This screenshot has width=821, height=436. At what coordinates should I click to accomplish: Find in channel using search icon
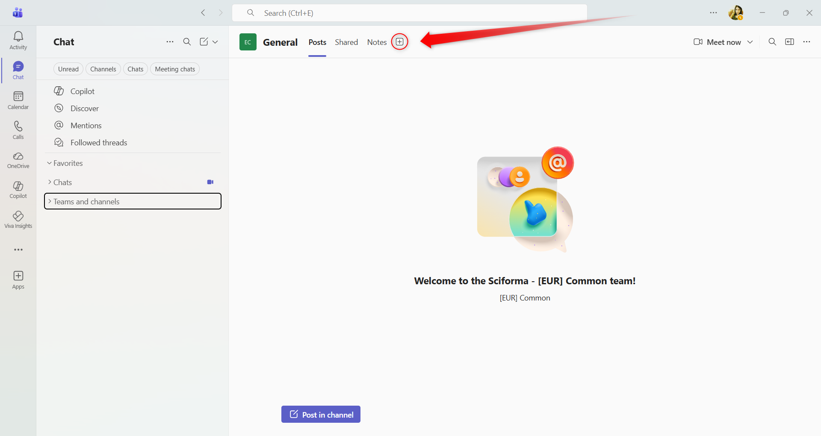click(x=772, y=42)
